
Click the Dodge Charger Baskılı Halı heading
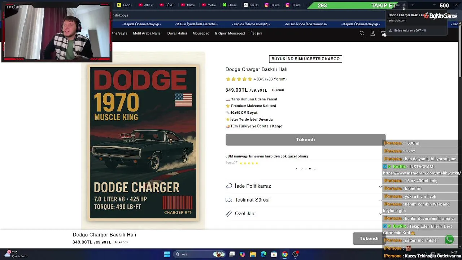click(x=256, y=69)
